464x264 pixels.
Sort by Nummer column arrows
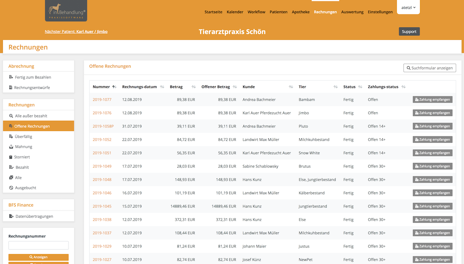click(114, 87)
